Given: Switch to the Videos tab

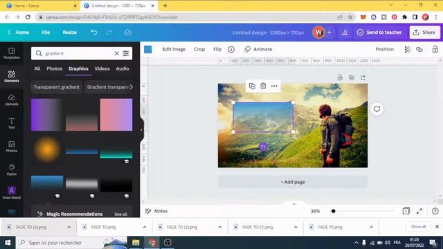Looking at the screenshot, I should point(102,68).
